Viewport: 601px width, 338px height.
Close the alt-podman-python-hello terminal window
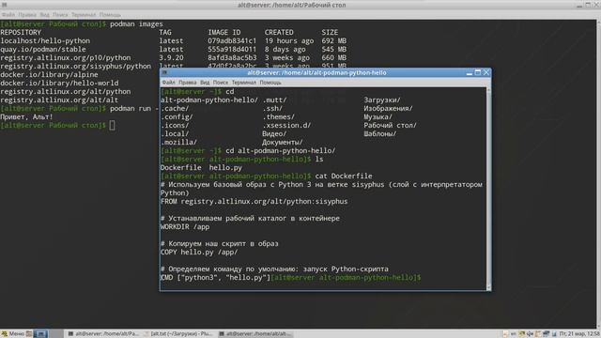tap(486, 72)
